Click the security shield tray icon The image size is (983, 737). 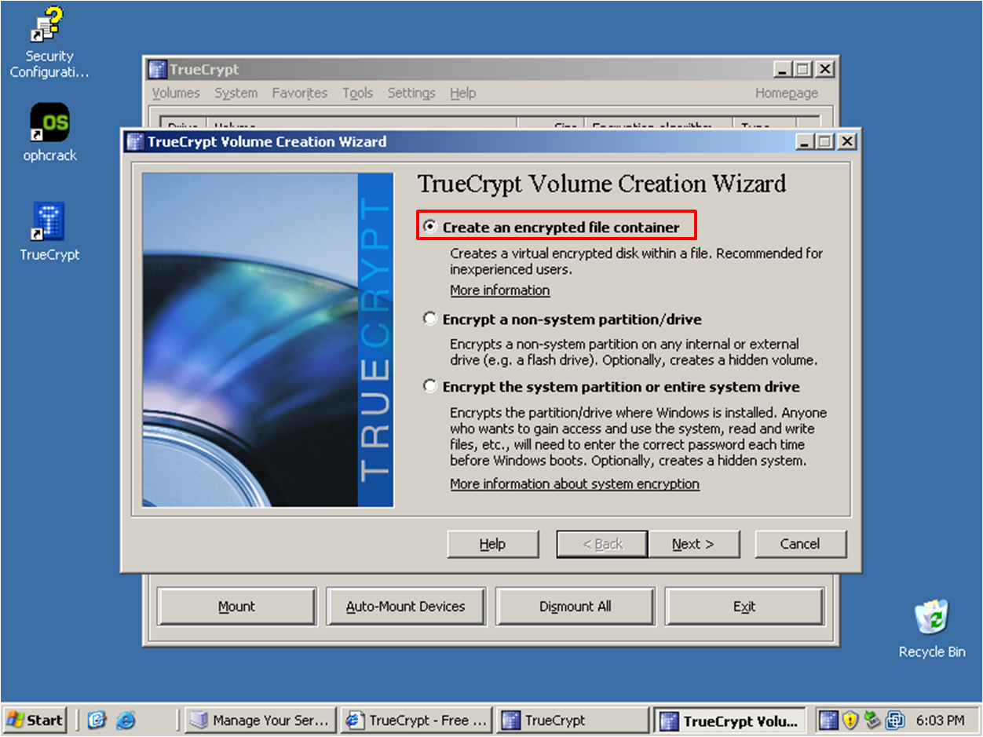point(850,720)
